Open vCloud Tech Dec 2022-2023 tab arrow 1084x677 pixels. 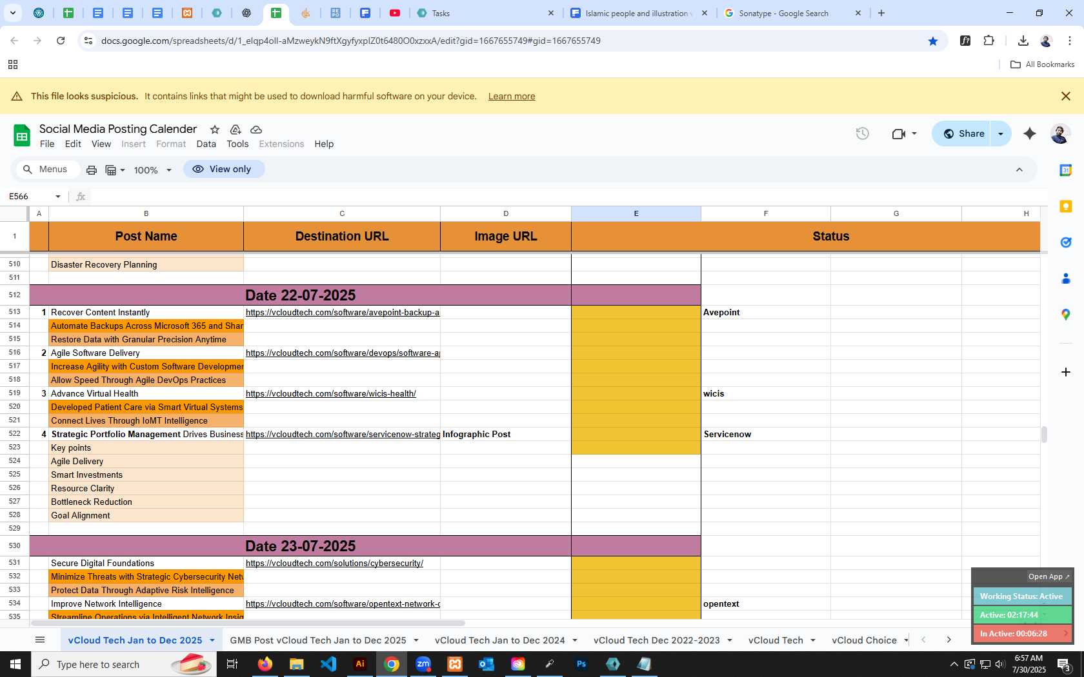[x=730, y=640]
